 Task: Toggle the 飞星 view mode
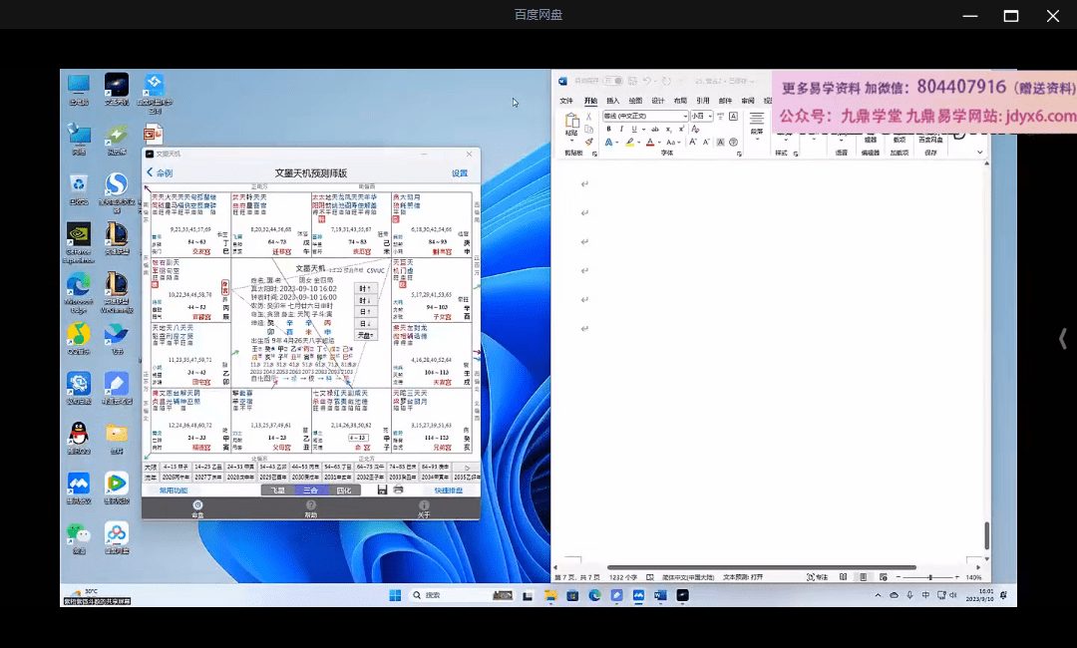click(x=278, y=490)
